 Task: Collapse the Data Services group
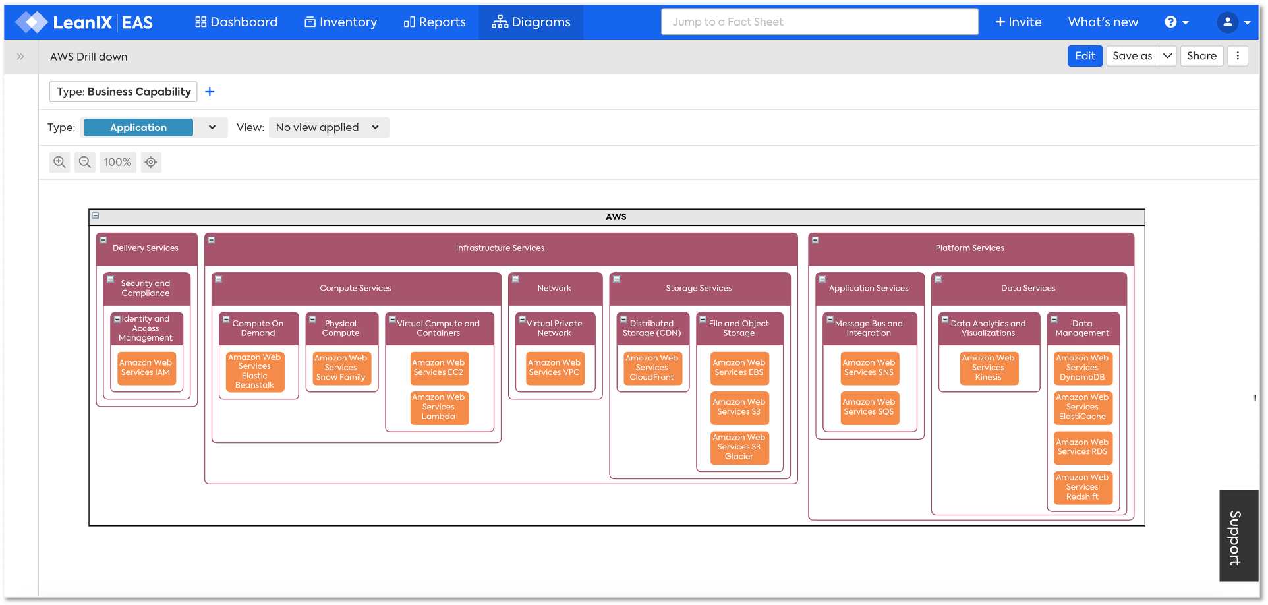pos(938,279)
